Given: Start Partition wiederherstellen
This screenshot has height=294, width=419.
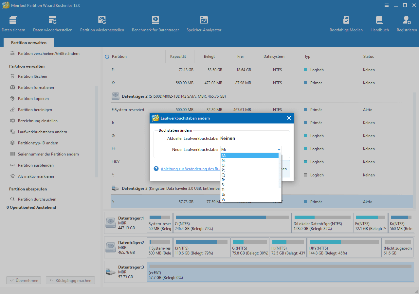Looking at the screenshot, I should [101, 23].
